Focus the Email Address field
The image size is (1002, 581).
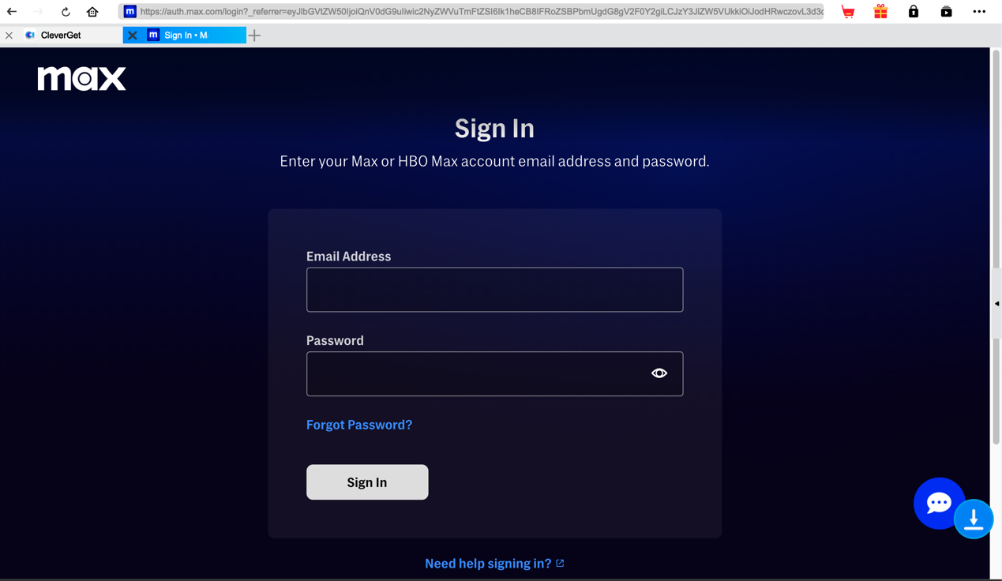point(494,290)
